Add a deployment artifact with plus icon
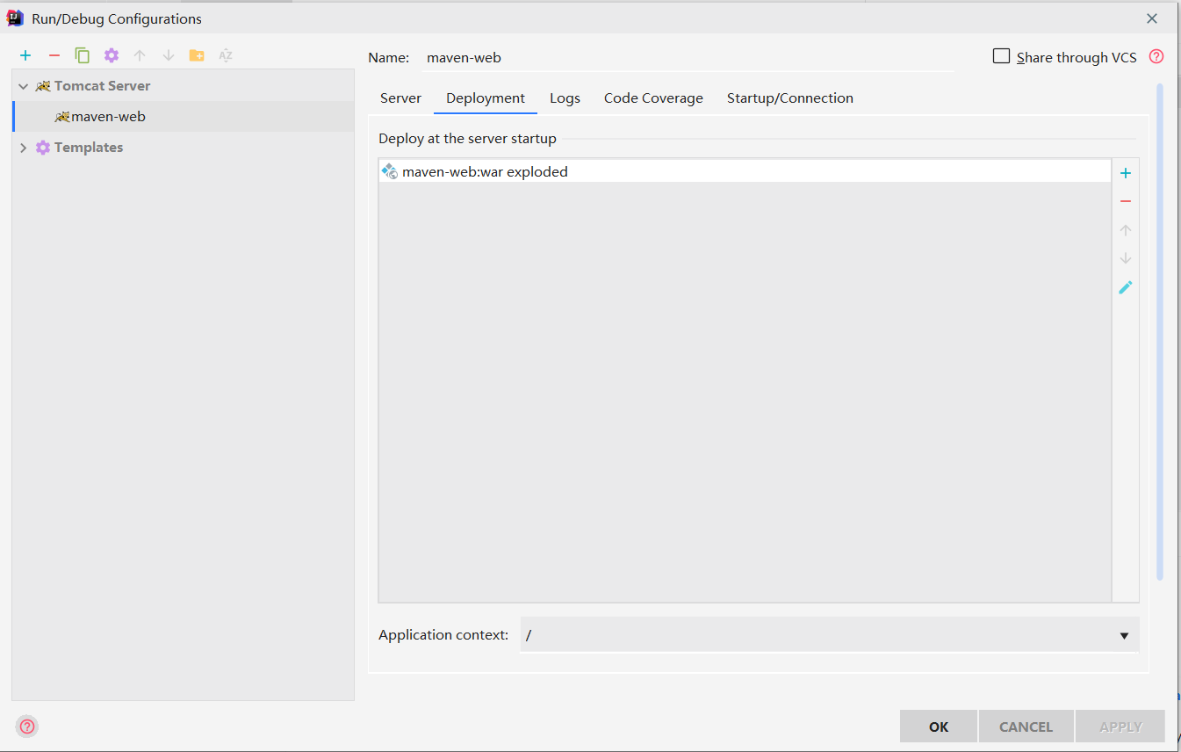Image resolution: width=1181 pixels, height=752 pixels. [1126, 173]
